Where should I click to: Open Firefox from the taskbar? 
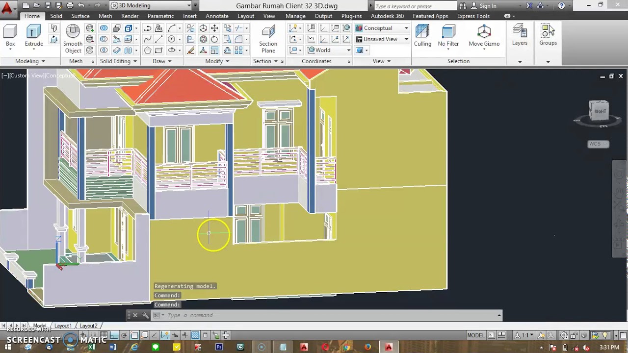coord(367,347)
